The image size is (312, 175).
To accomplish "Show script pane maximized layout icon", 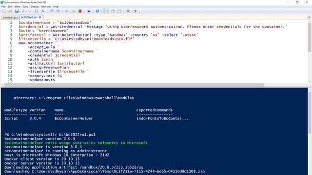I will 119,11.
